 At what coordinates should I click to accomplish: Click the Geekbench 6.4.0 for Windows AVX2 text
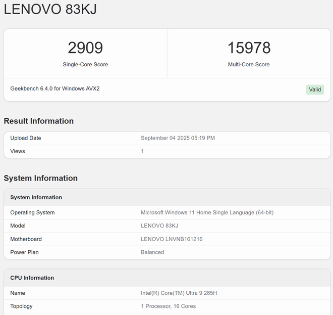coord(55,88)
